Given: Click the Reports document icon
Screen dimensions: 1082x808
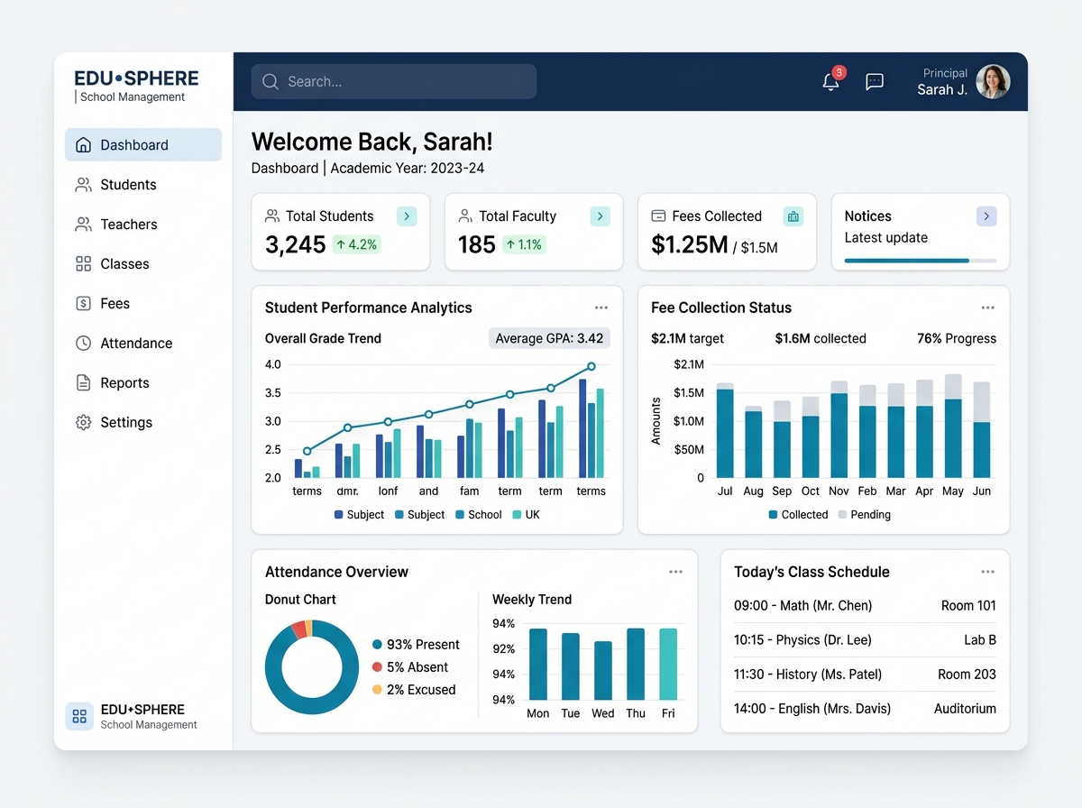Looking at the screenshot, I should pyautogui.click(x=83, y=382).
